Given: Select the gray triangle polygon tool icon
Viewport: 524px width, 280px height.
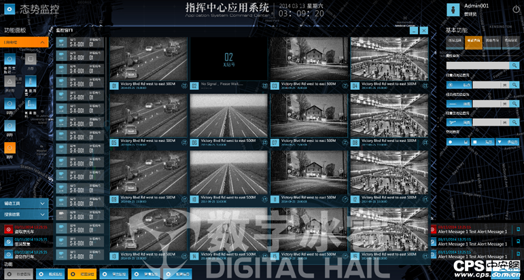Looking at the screenshot, I should (x=11, y=82).
